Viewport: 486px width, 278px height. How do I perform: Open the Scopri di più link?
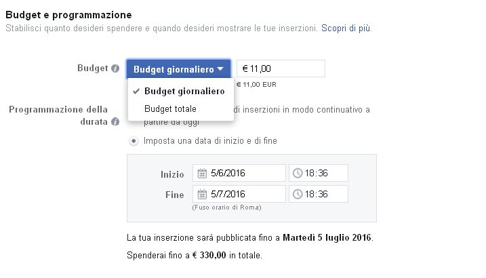pos(346,28)
